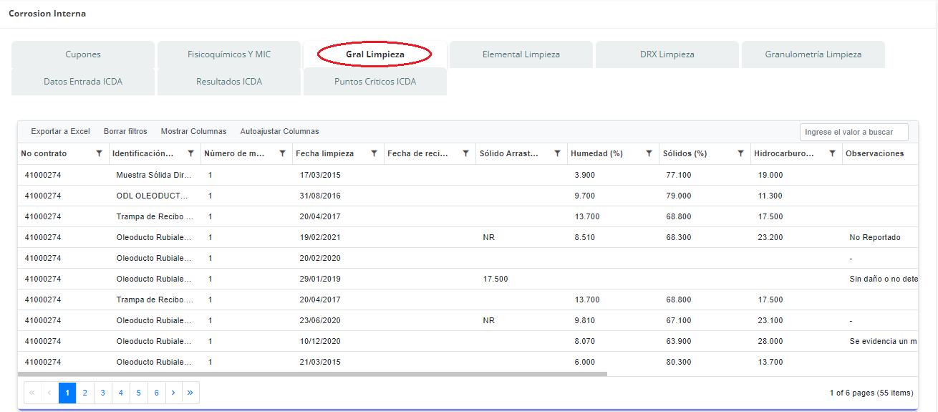Switch to the Cupones tab
The image size is (938, 412).
pos(83,54)
